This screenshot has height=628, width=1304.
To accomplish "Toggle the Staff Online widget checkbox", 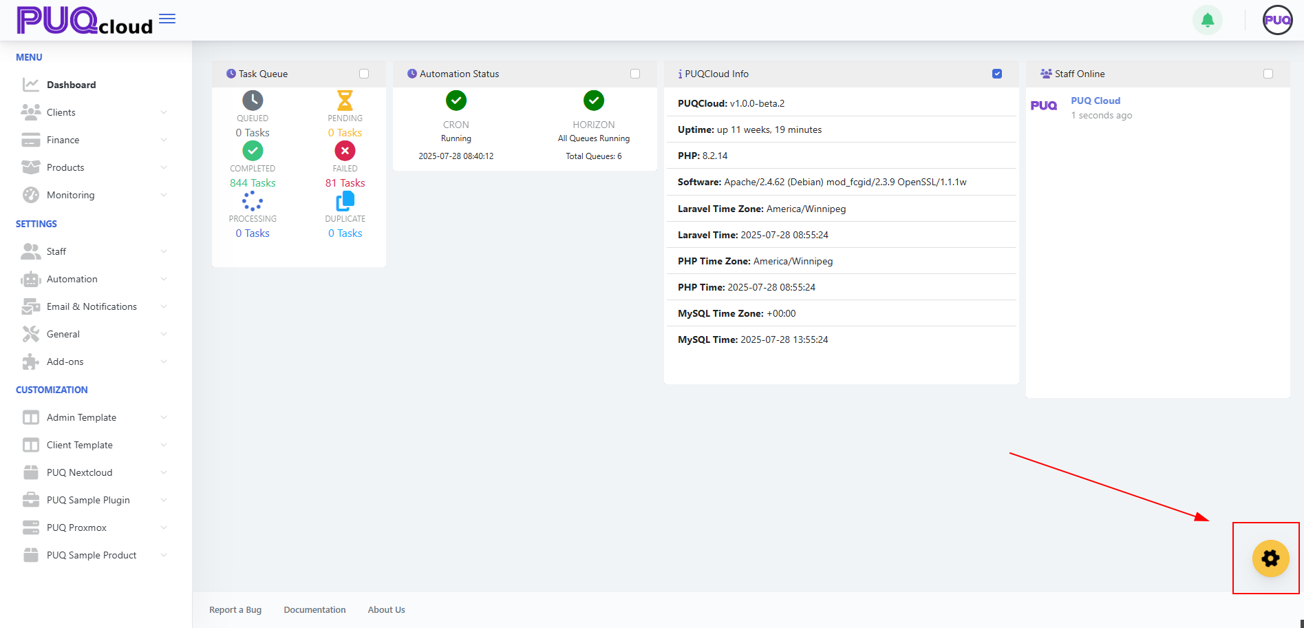I will coord(1268,74).
